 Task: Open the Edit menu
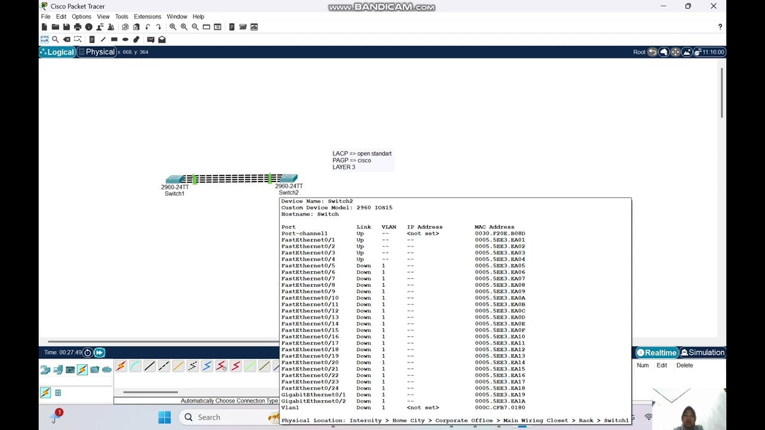(x=61, y=17)
